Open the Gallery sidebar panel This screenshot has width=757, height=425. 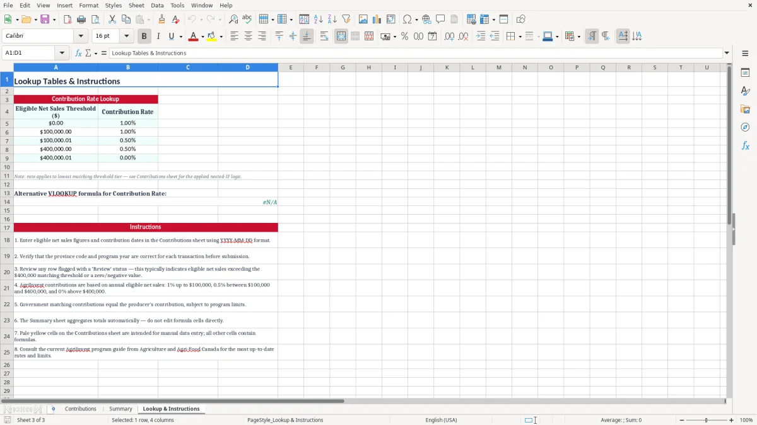tap(745, 109)
